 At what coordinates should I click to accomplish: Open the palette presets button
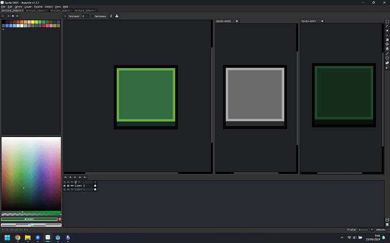click(x=13, y=16)
